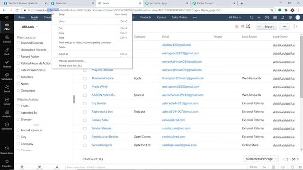This screenshot has width=303, height=170.
Task: Open the CRM app in sidebar
Action: coord(7,26)
